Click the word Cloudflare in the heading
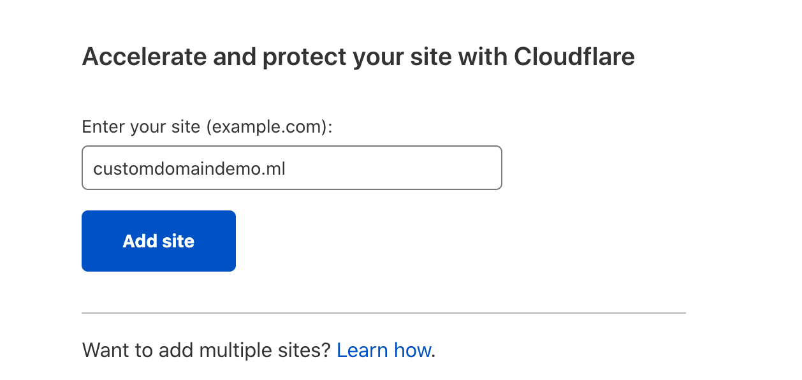Viewport: 802px width, 380px height. (x=574, y=57)
